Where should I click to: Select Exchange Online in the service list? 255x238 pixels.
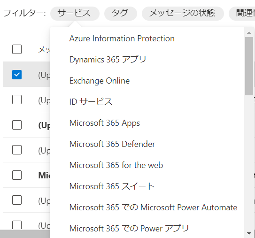coord(100,81)
